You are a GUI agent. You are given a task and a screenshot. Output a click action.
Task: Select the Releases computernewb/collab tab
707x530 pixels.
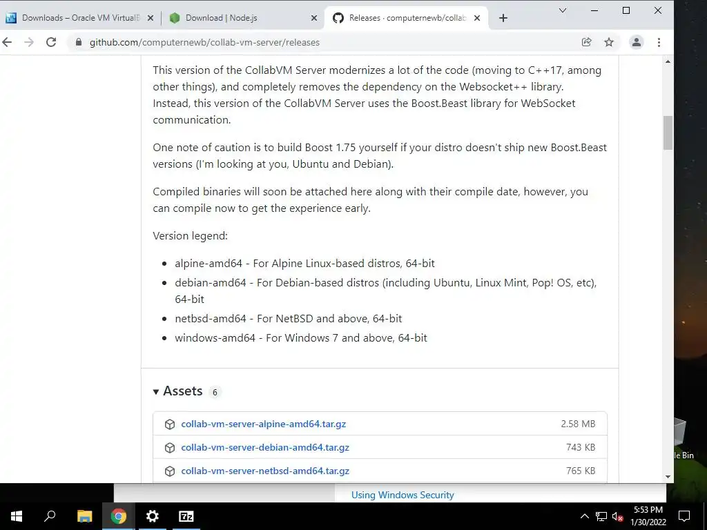click(x=406, y=18)
